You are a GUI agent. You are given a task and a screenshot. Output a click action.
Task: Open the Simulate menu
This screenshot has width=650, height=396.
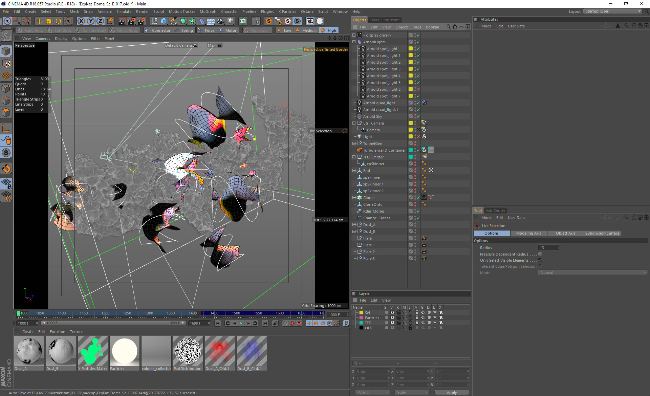point(124,12)
